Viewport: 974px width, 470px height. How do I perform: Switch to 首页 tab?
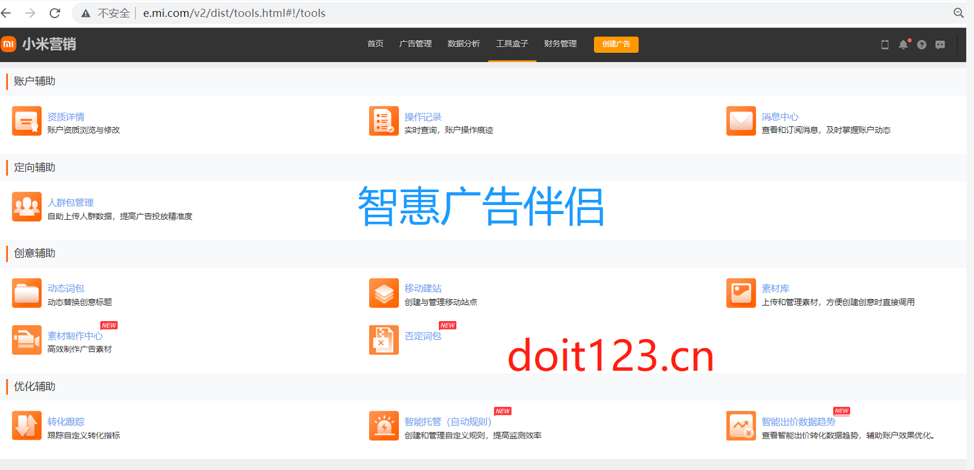point(376,44)
